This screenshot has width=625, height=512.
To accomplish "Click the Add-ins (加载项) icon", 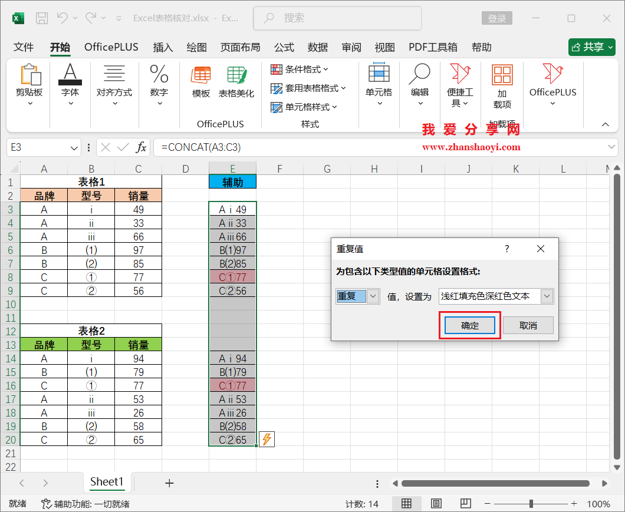I will tap(502, 86).
